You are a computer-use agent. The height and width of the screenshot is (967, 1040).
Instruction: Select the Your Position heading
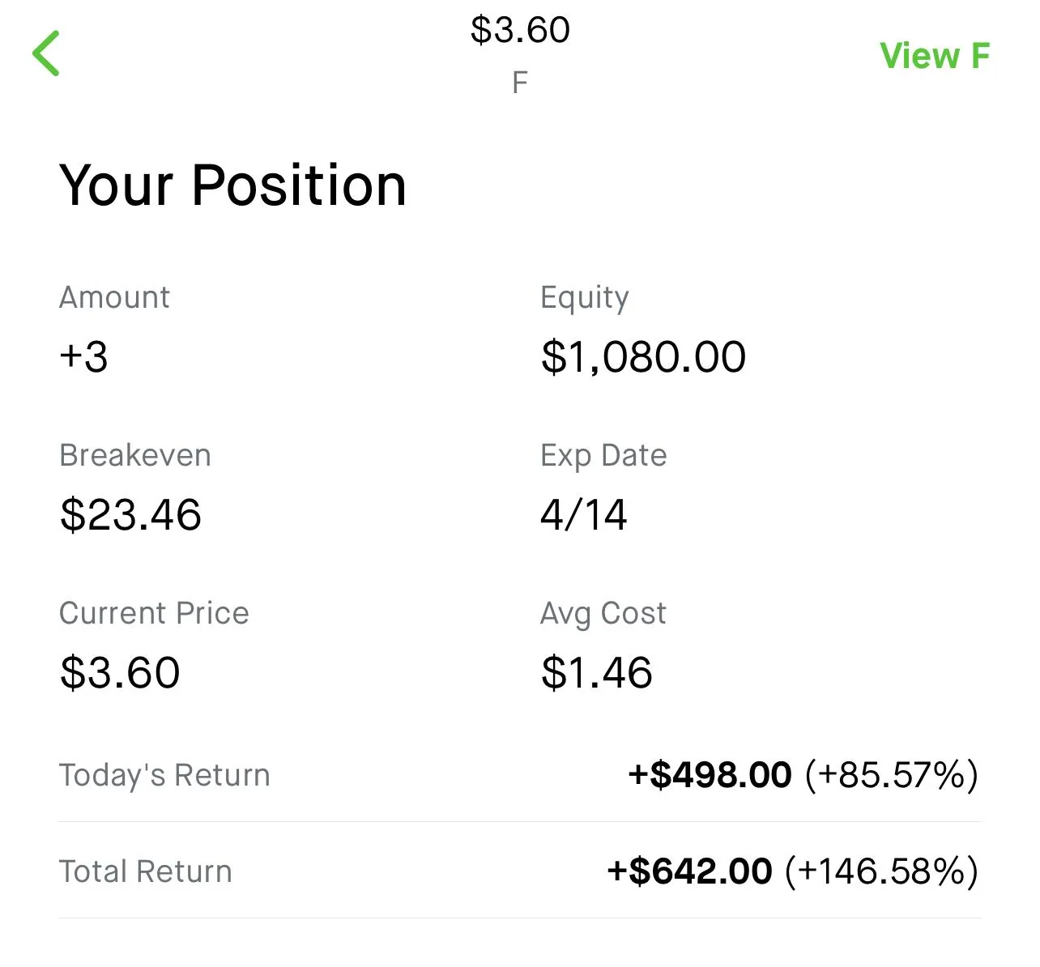point(232,185)
